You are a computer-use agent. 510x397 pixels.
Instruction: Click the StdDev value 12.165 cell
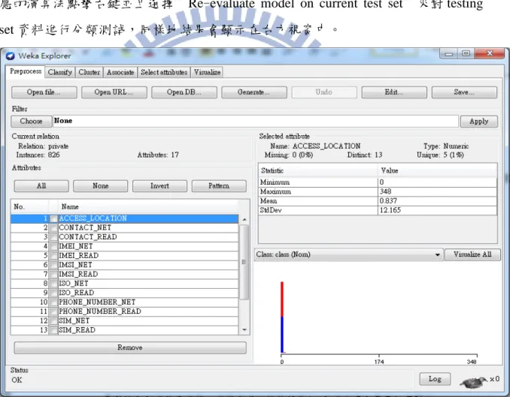tap(438, 210)
